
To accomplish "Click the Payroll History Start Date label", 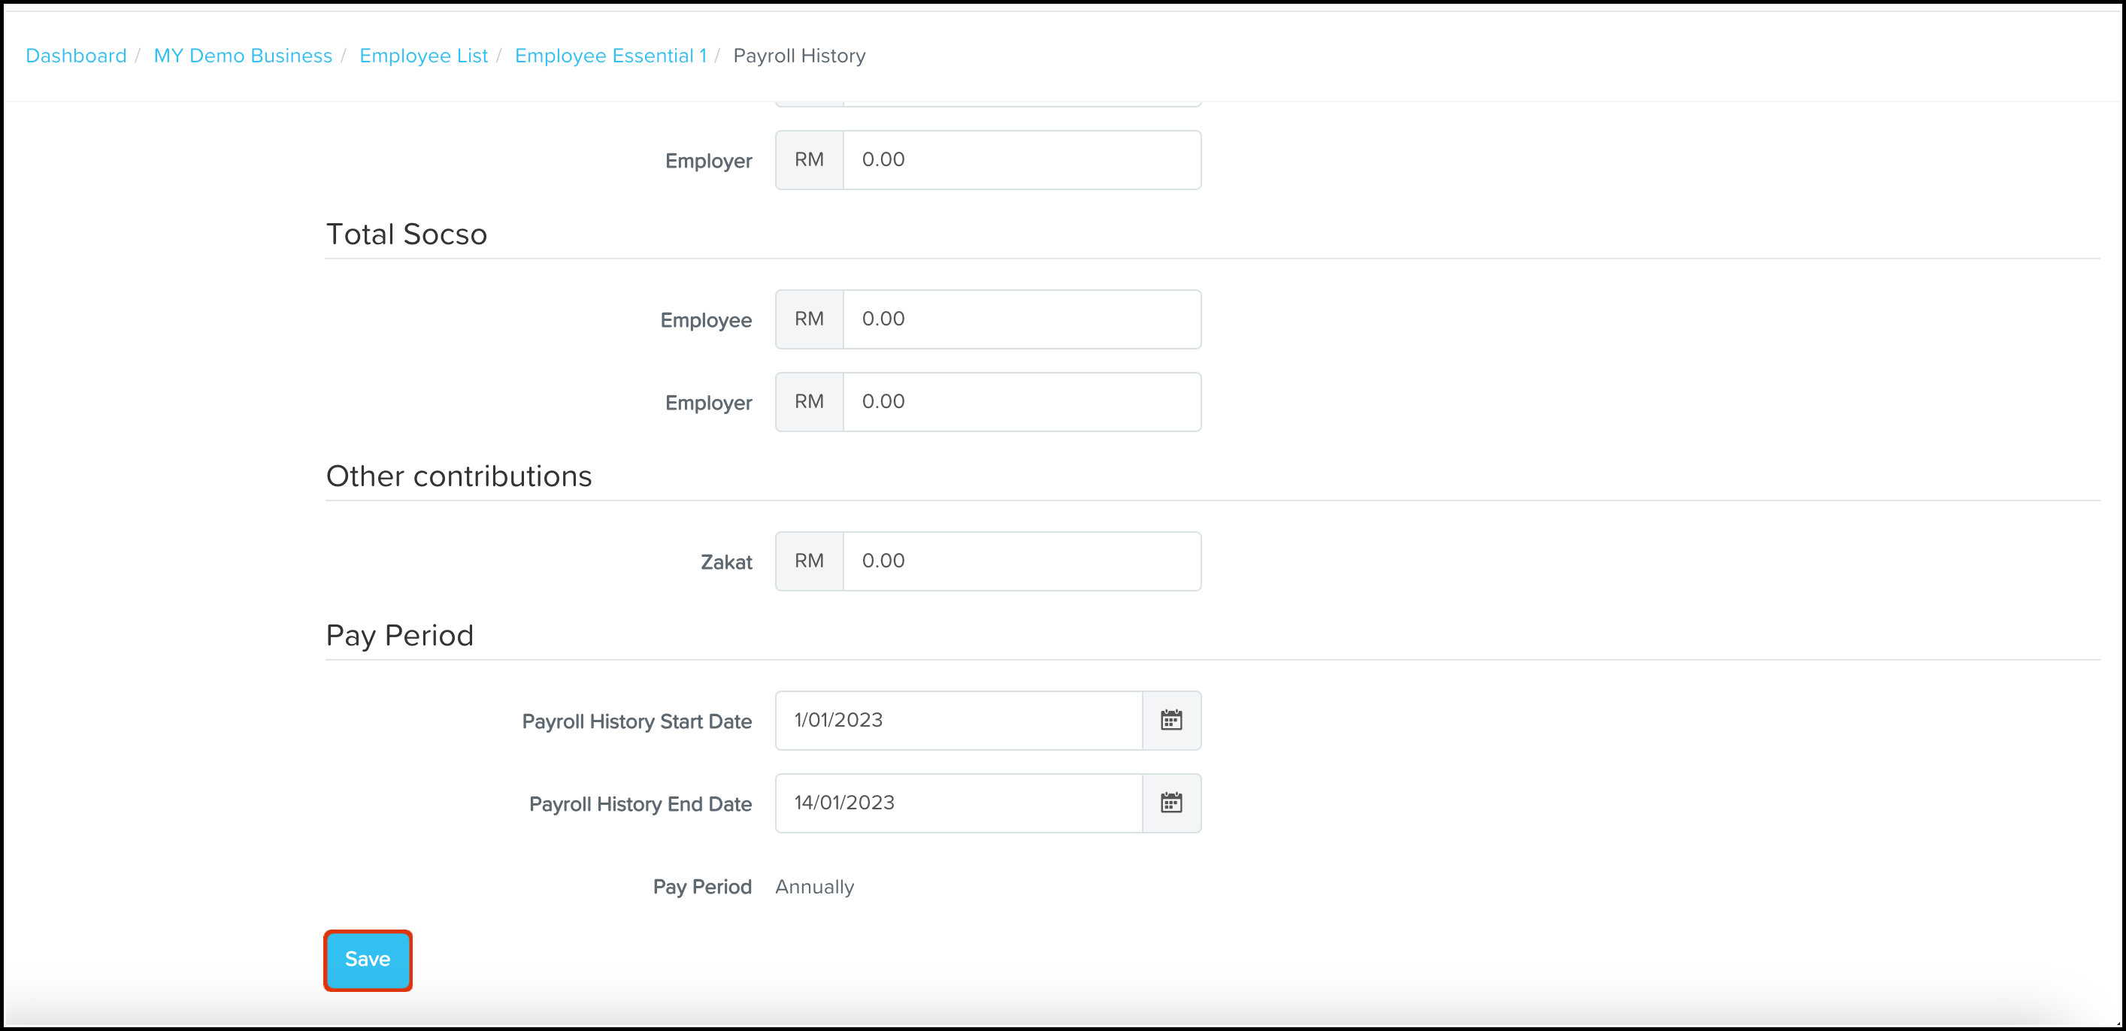I will click(636, 721).
